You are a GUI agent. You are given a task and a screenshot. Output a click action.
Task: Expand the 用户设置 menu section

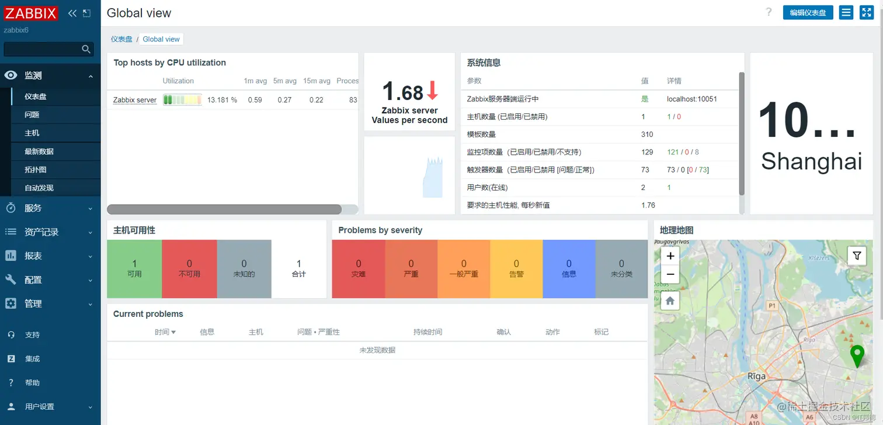(x=91, y=407)
